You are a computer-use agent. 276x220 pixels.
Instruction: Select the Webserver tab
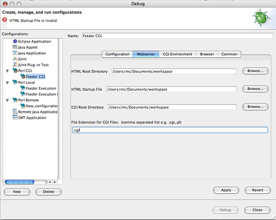(146, 54)
